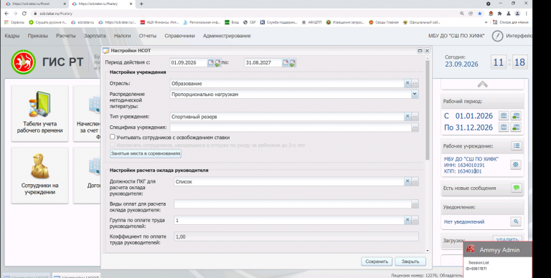551x278 pixels.
Task: Open the Приказы menu
Action: pyautogui.click(x=37, y=36)
